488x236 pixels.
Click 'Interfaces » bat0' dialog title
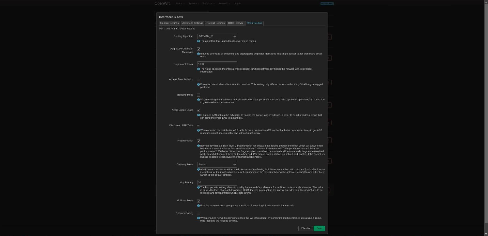171,17
